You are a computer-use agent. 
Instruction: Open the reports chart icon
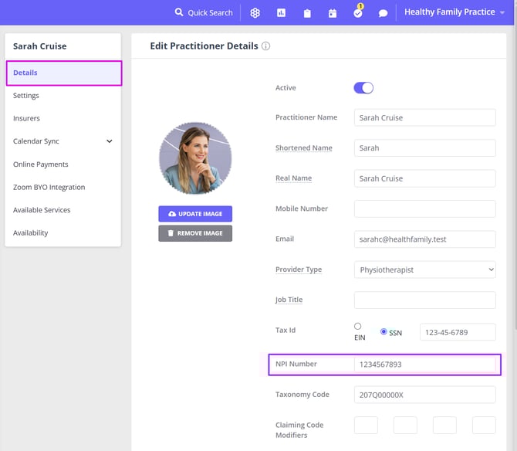(x=281, y=13)
